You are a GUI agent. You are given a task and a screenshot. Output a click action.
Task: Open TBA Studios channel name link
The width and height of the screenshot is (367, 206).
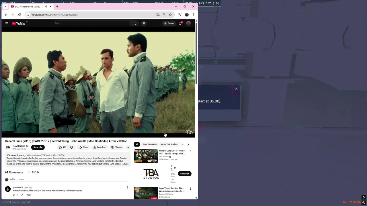pyautogui.click(x=19, y=146)
